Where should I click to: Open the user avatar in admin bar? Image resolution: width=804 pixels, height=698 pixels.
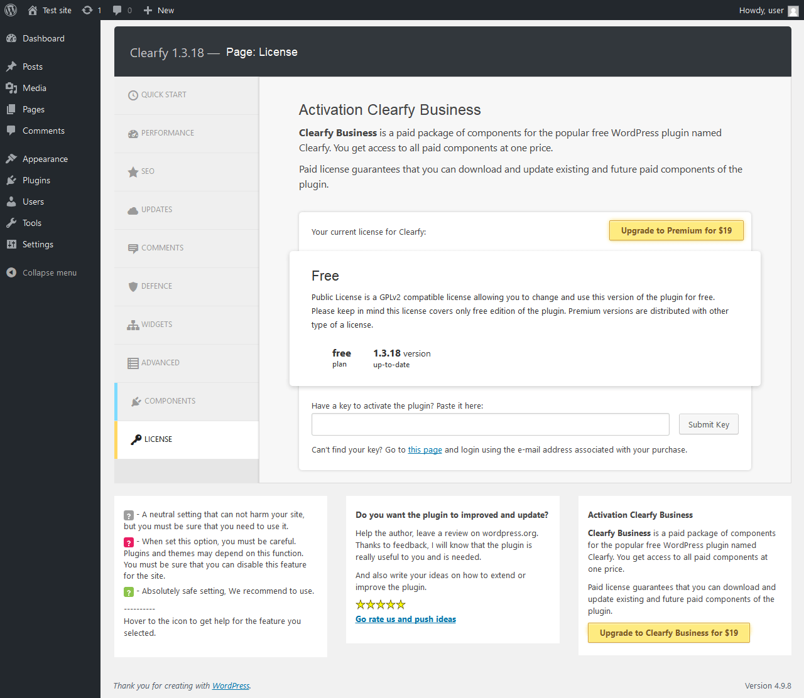point(793,11)
